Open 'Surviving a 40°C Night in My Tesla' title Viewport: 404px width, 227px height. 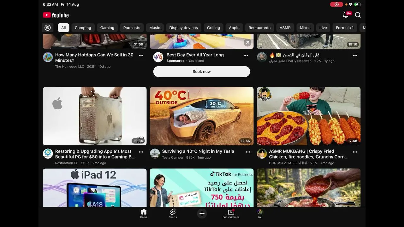pos(198,151)
